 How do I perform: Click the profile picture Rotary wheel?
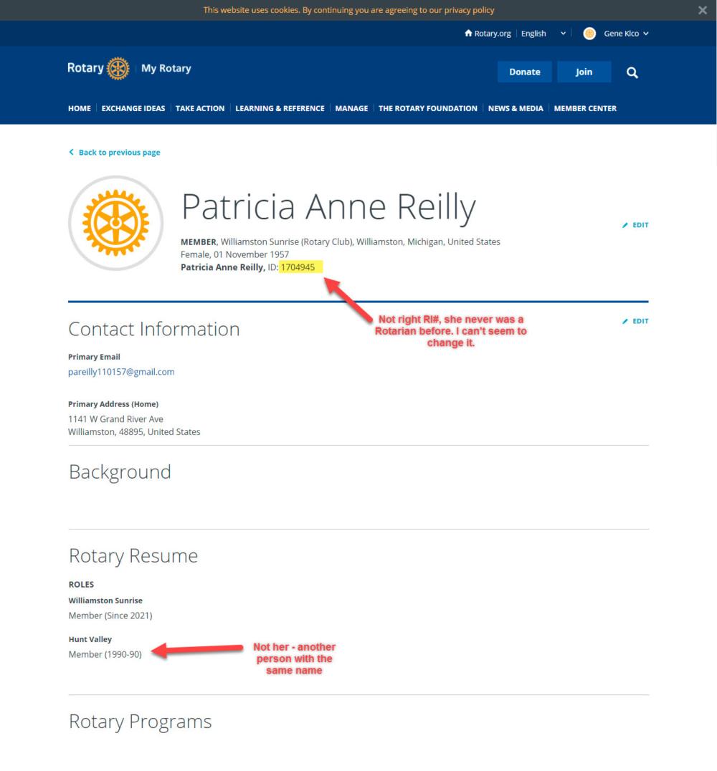coord(115,223)
